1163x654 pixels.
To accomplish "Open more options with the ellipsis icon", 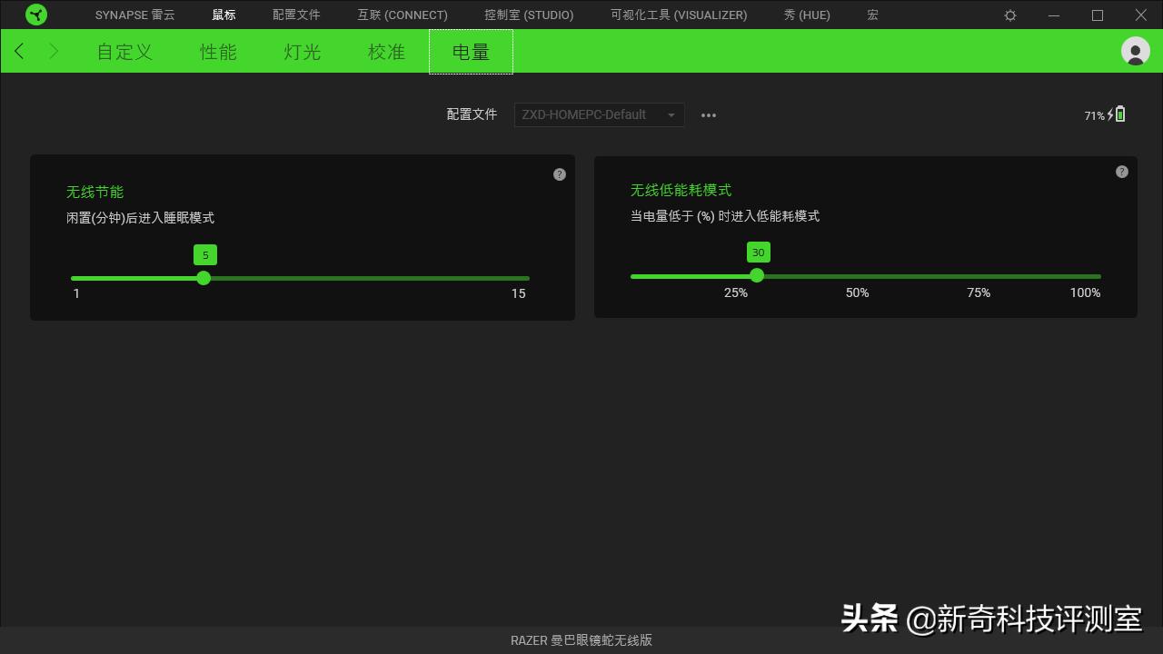I will pyautogui.click(x=709, y=114).
